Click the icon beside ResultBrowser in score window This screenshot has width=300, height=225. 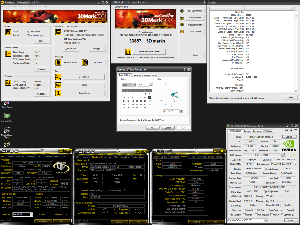(x=182, y=25)
